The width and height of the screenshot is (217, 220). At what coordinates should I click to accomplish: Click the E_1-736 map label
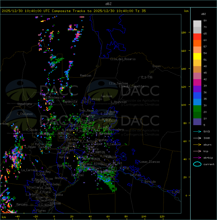tap(147, 77)
